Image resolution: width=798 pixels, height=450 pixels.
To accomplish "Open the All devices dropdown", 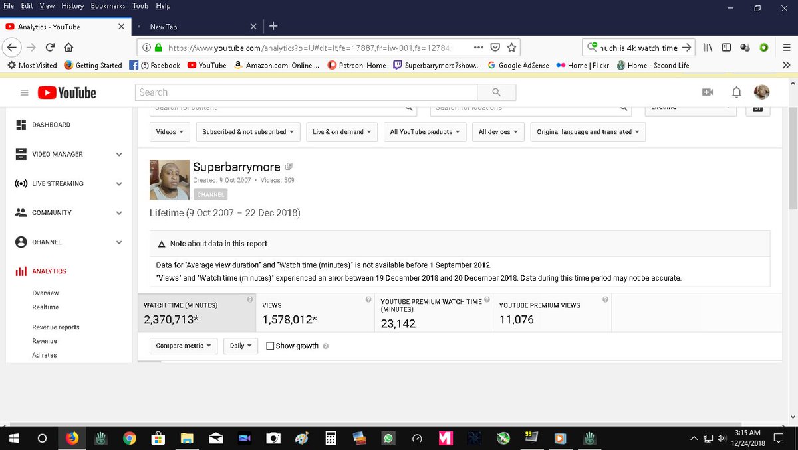I will coord(498,132).
